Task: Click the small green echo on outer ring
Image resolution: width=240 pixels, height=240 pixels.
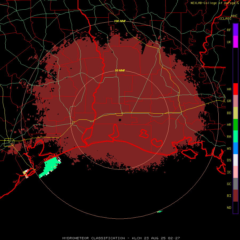Action: click(160, 211)
